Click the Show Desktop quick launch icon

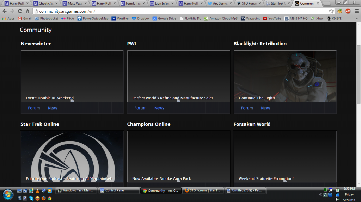point(19,190)
